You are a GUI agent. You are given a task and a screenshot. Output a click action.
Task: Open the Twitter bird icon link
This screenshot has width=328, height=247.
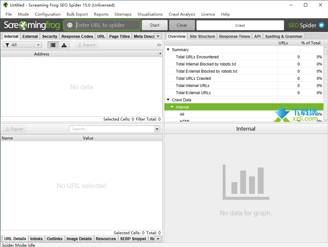[321, 25]
